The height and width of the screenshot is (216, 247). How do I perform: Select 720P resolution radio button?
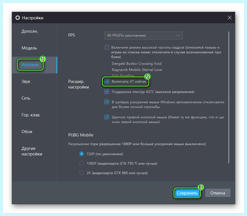point(82,154)
